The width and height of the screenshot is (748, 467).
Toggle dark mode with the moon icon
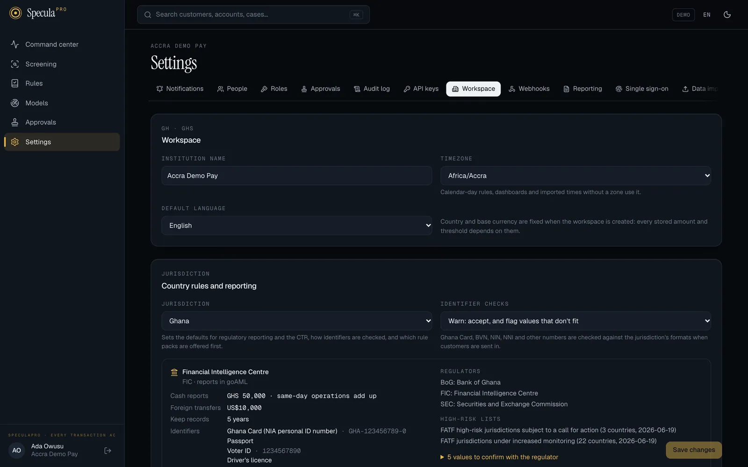727,14
